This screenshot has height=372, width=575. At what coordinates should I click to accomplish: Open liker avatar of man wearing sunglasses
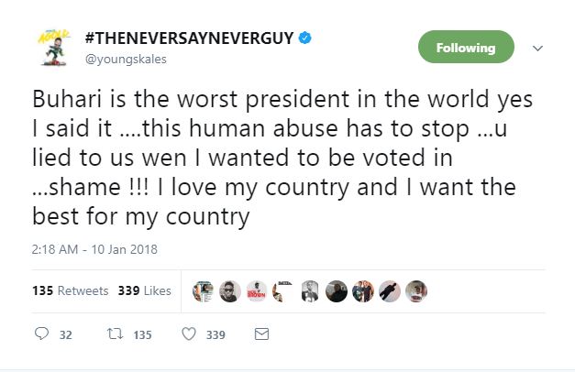230,290
